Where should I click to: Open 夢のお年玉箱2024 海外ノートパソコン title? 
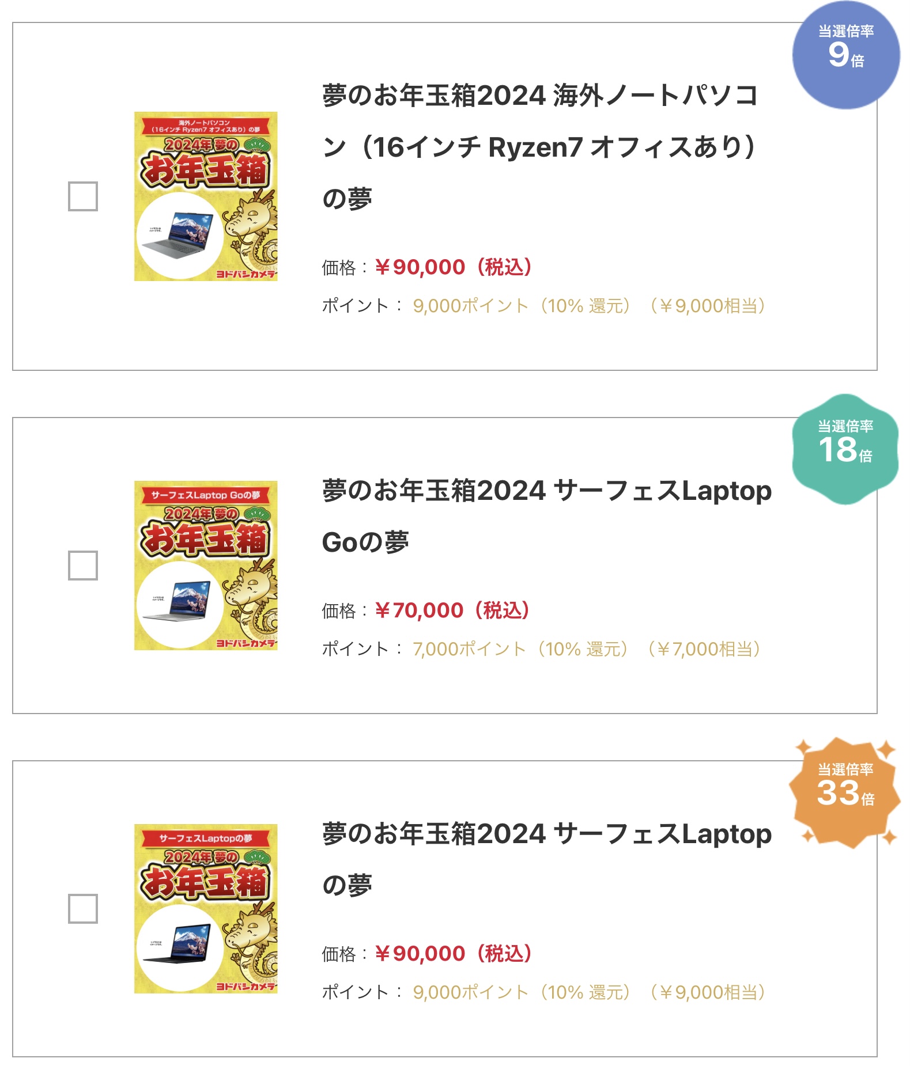(539, 146)
